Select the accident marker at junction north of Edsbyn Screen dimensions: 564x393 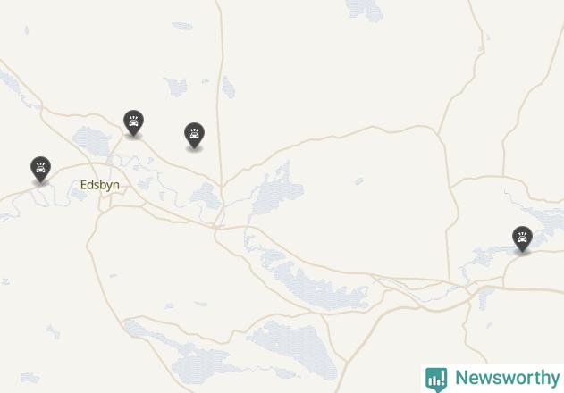click(133, 122)
